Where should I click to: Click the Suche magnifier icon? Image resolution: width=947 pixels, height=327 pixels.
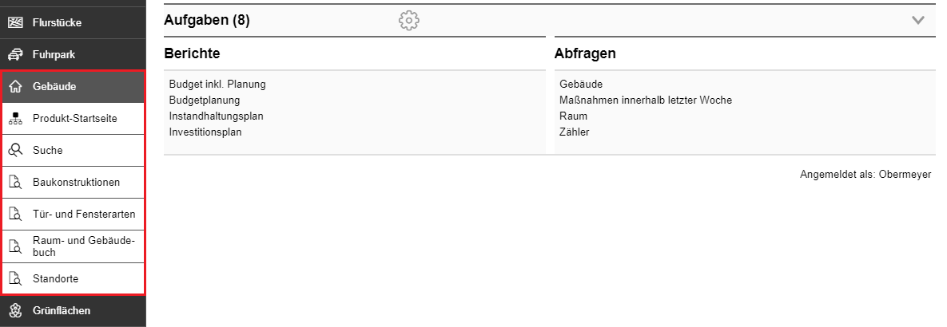[x=15, y=151]
